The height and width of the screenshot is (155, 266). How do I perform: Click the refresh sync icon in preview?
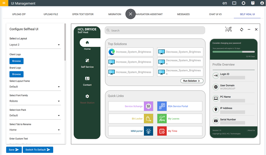[x=242, y=29]
